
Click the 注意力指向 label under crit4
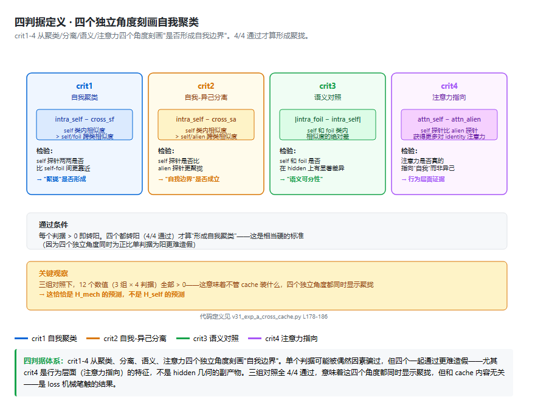coord(449,97)
